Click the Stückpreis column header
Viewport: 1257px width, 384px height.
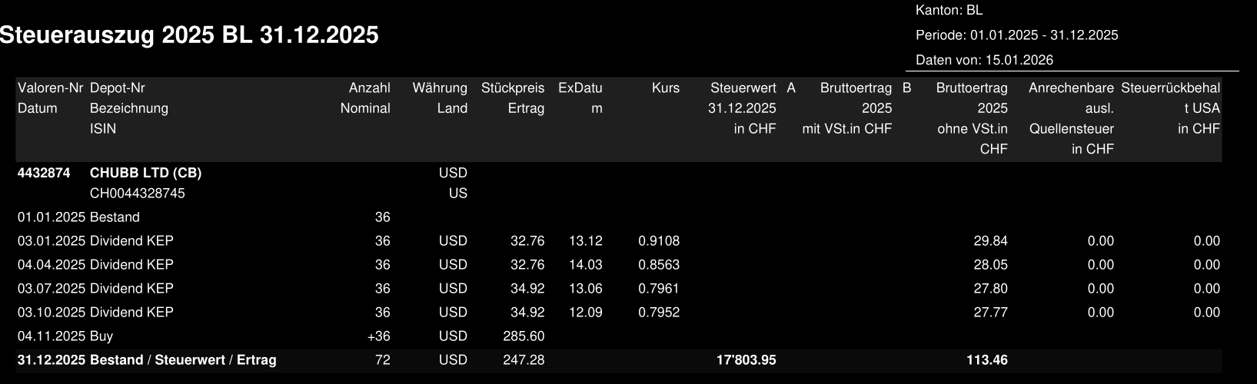[512, 88]
